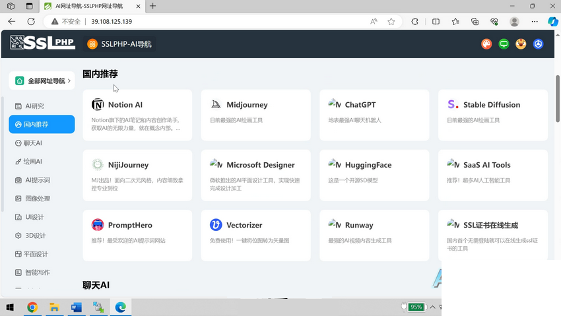Select AI提示词 in the sidebar

(x=42, y=180)
